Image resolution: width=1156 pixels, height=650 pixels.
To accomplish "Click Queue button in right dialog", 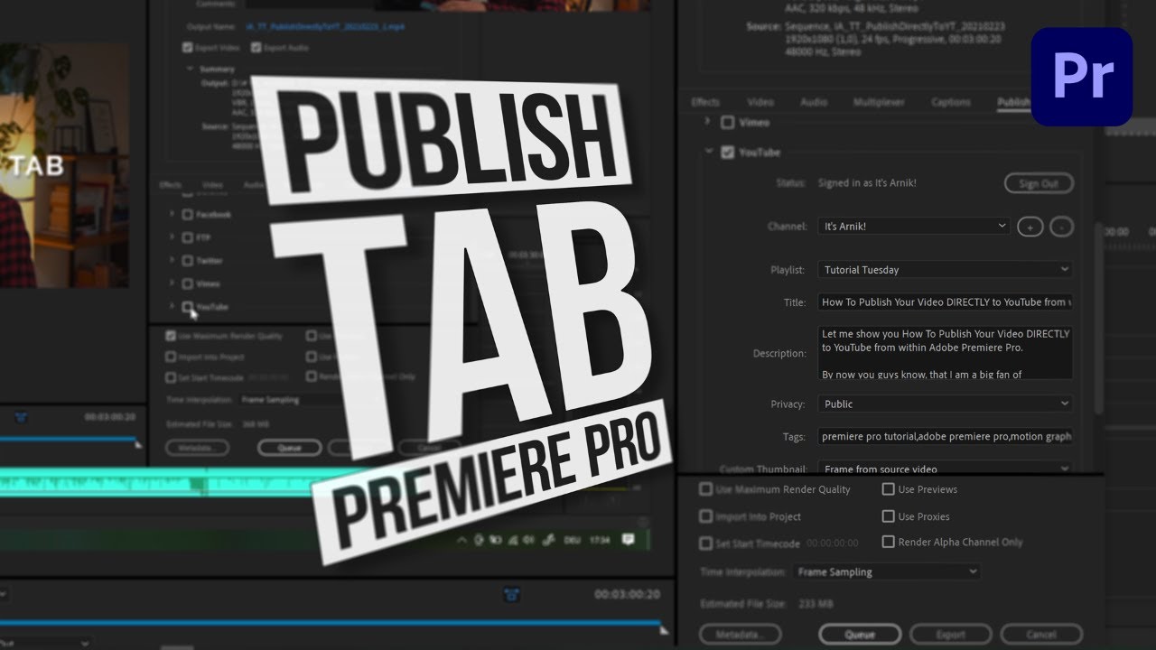I will point(860,635).
